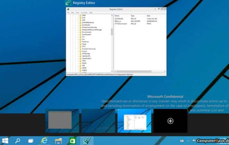Select the Environment registry key
This screenshot has height=145, width=229.
click(87, 32)
